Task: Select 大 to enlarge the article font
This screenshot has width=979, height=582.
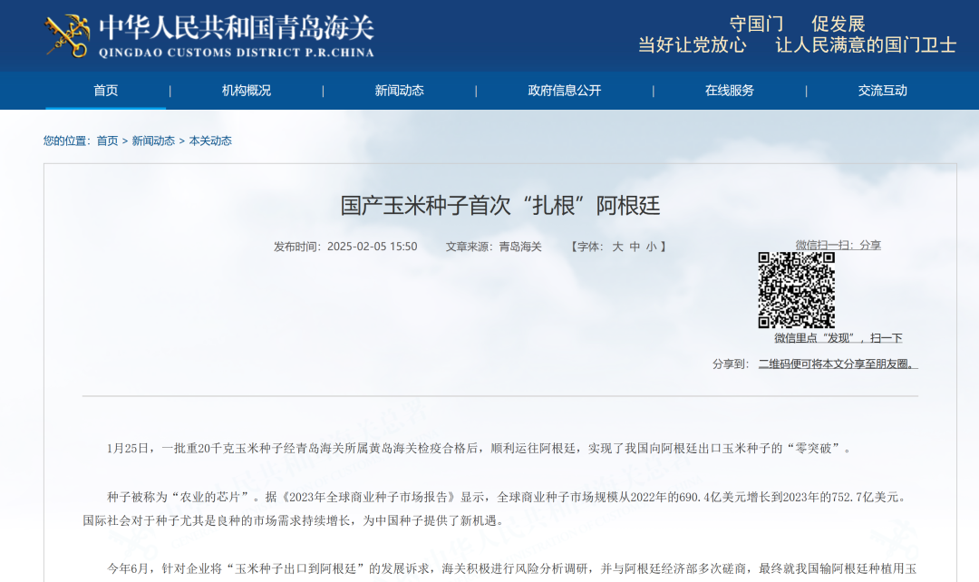Action: click(x=616, y=246)
